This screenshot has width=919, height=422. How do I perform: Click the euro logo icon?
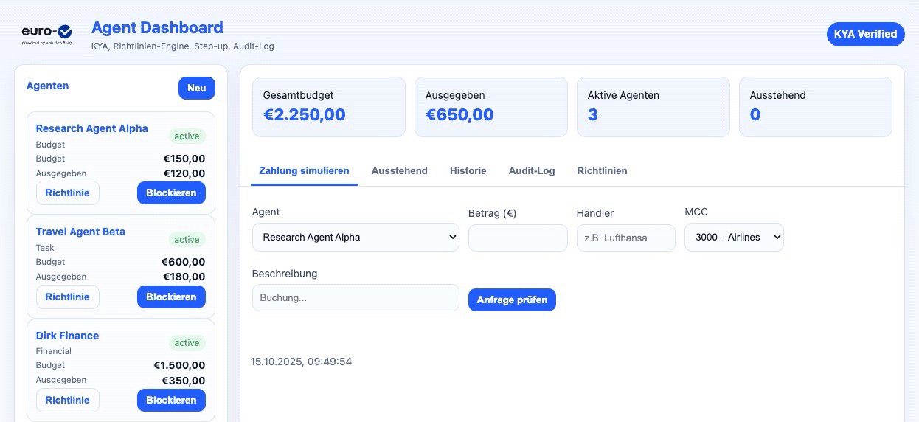pyautogui.click(x=46, y=33)
